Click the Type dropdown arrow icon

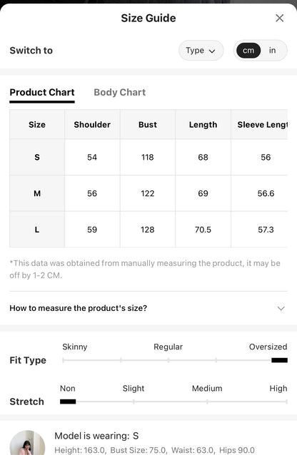(x=212, y=51)
